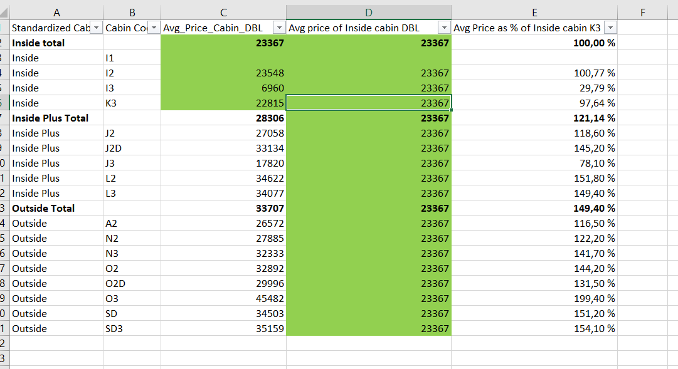678x369 pixels.
Task: Click the price value 33134
Action: point(270,148)
